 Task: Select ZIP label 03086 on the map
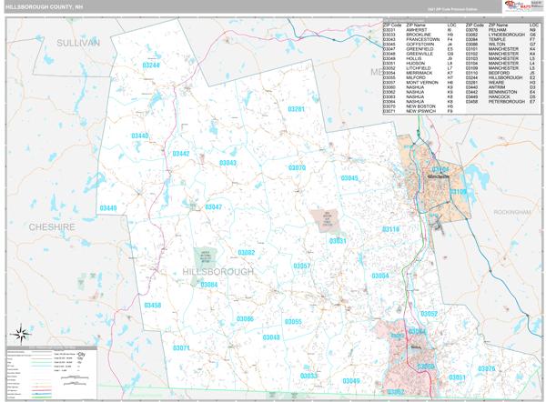[245, 319]
